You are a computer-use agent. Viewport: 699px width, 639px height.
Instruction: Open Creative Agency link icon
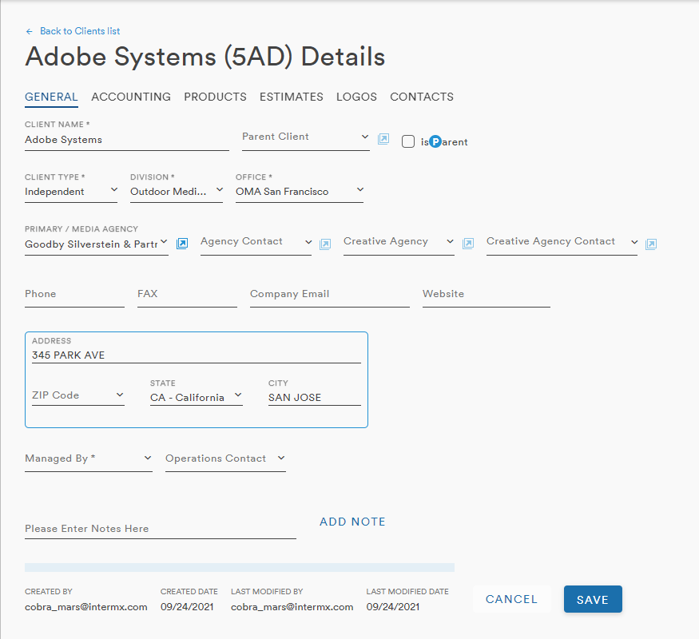468,244
